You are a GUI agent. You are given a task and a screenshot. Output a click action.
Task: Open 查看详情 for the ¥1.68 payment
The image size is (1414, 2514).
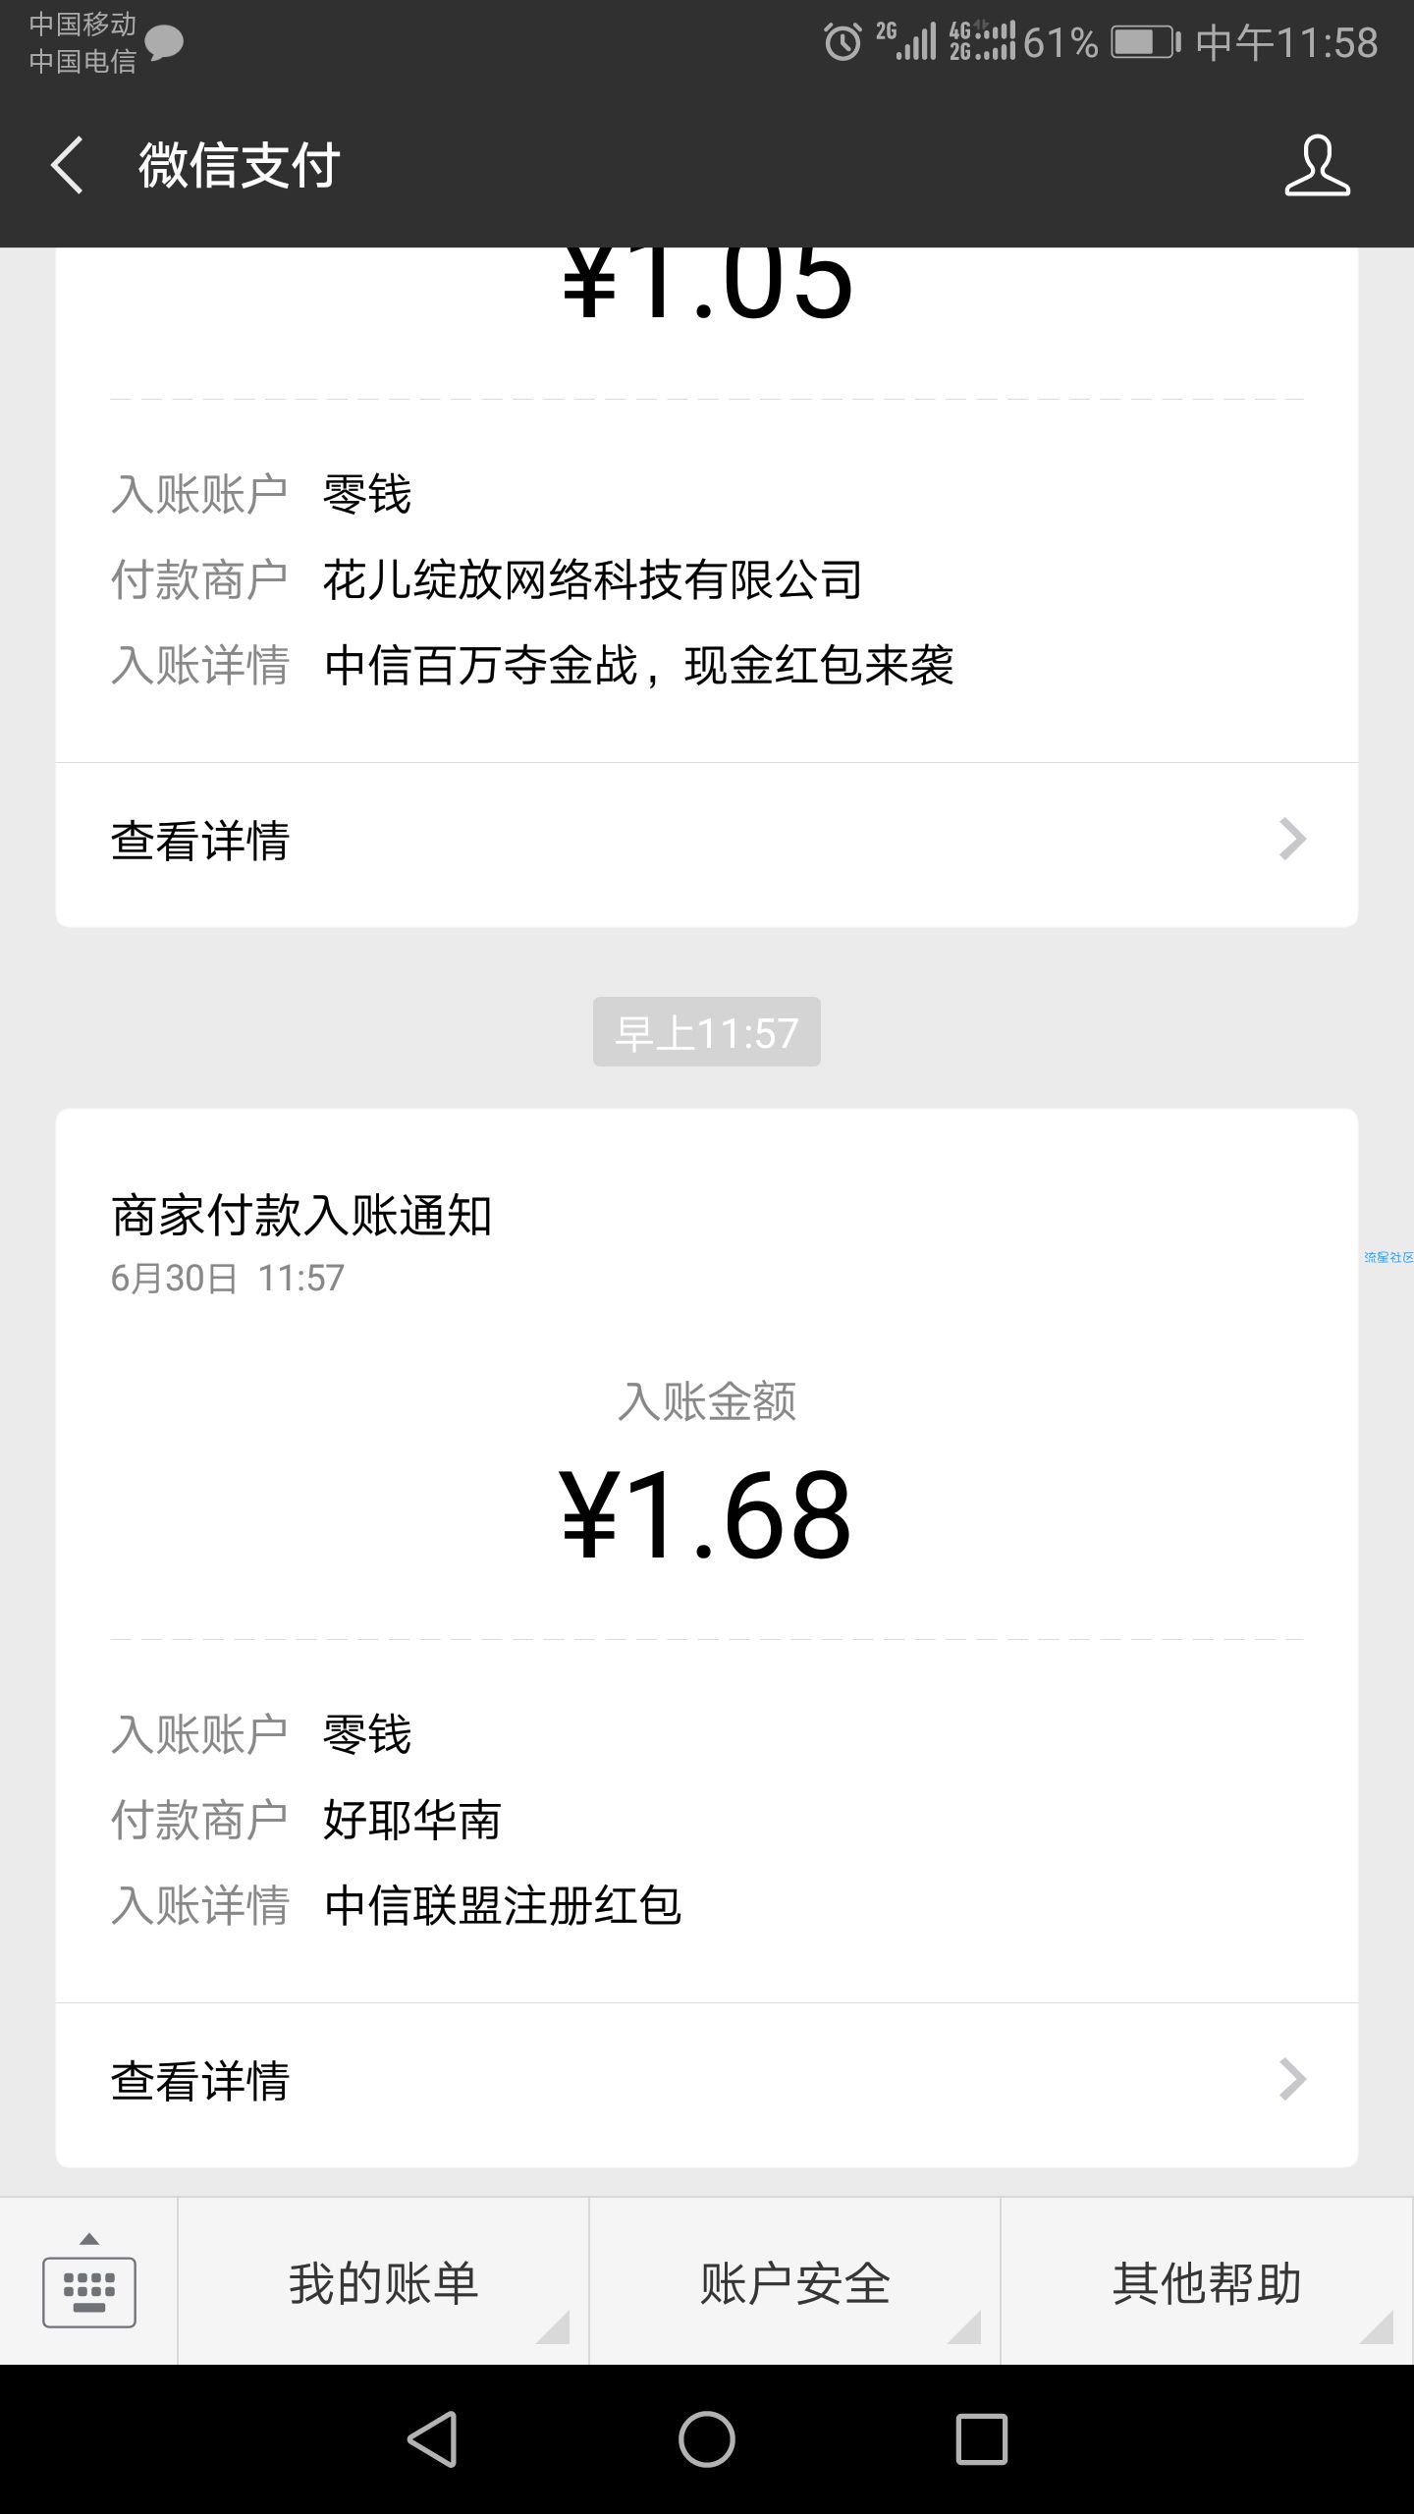pos(707,2080)
